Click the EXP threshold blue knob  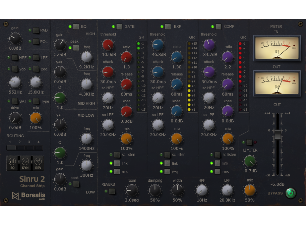pyautogui.click(x=158, y=45)
